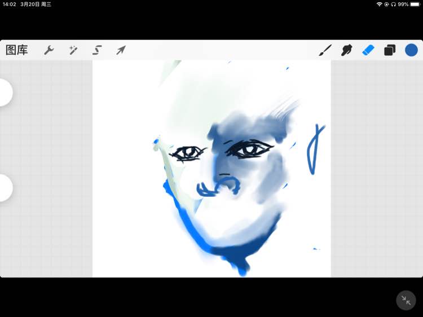
Task: Tap the 3月20日 周三 date text
Action: point(36,5)
